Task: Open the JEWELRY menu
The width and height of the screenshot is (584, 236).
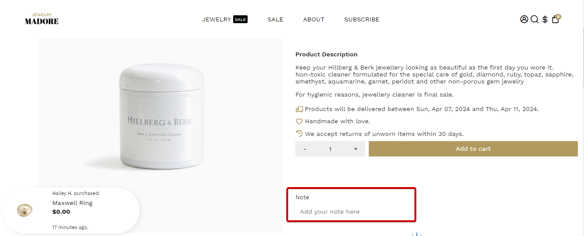Action: [x=217, y=19]
